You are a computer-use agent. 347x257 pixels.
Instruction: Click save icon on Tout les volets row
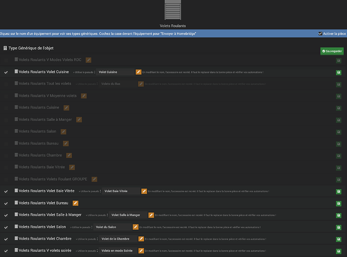pyautogui.click(x=339, y=84)
